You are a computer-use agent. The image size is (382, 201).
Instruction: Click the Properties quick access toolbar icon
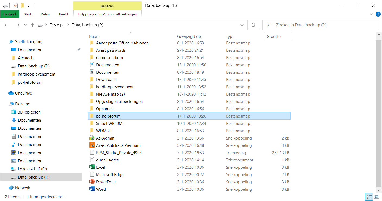click(x=16, y=5)
